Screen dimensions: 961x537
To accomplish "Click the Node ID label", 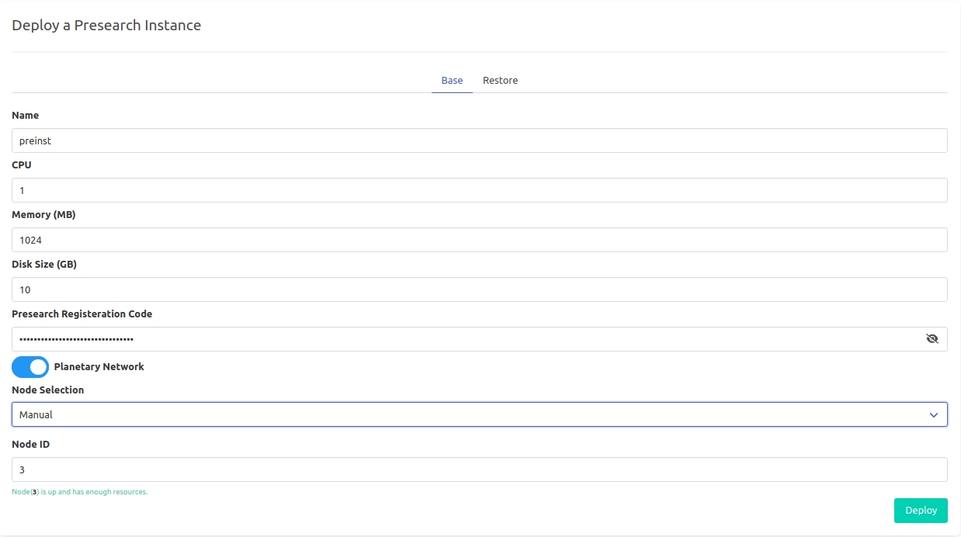I will point(30,445).
